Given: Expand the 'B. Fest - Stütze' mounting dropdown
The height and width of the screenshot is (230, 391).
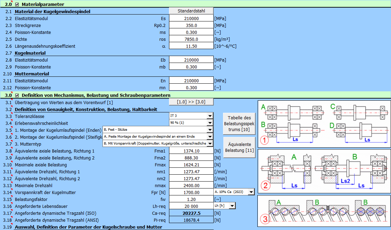Looking at the screenshot, I should [210, 130].
